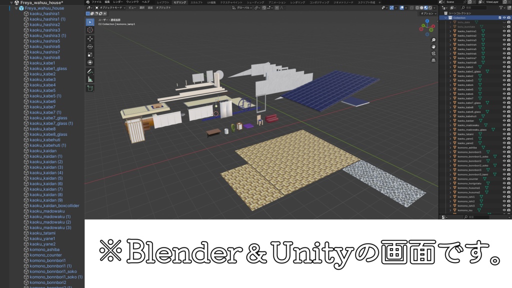Select the Transform tool in Blender toolbar
The width and height of the screenshot is (512, 288).
(90, 62)
